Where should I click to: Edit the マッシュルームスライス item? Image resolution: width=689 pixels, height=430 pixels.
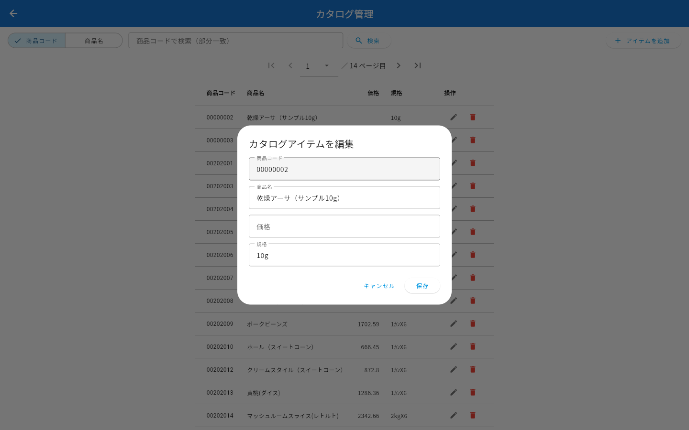[454, 415]
